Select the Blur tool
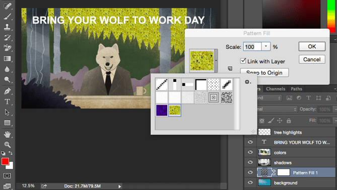Viewport: 337px width, 190px height. coord(8,69)
